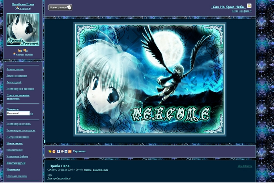
Task: Click the 'в друзья' link
Action: coord(25,9)
